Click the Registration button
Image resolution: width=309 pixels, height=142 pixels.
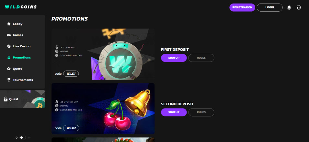click(242, 7)
